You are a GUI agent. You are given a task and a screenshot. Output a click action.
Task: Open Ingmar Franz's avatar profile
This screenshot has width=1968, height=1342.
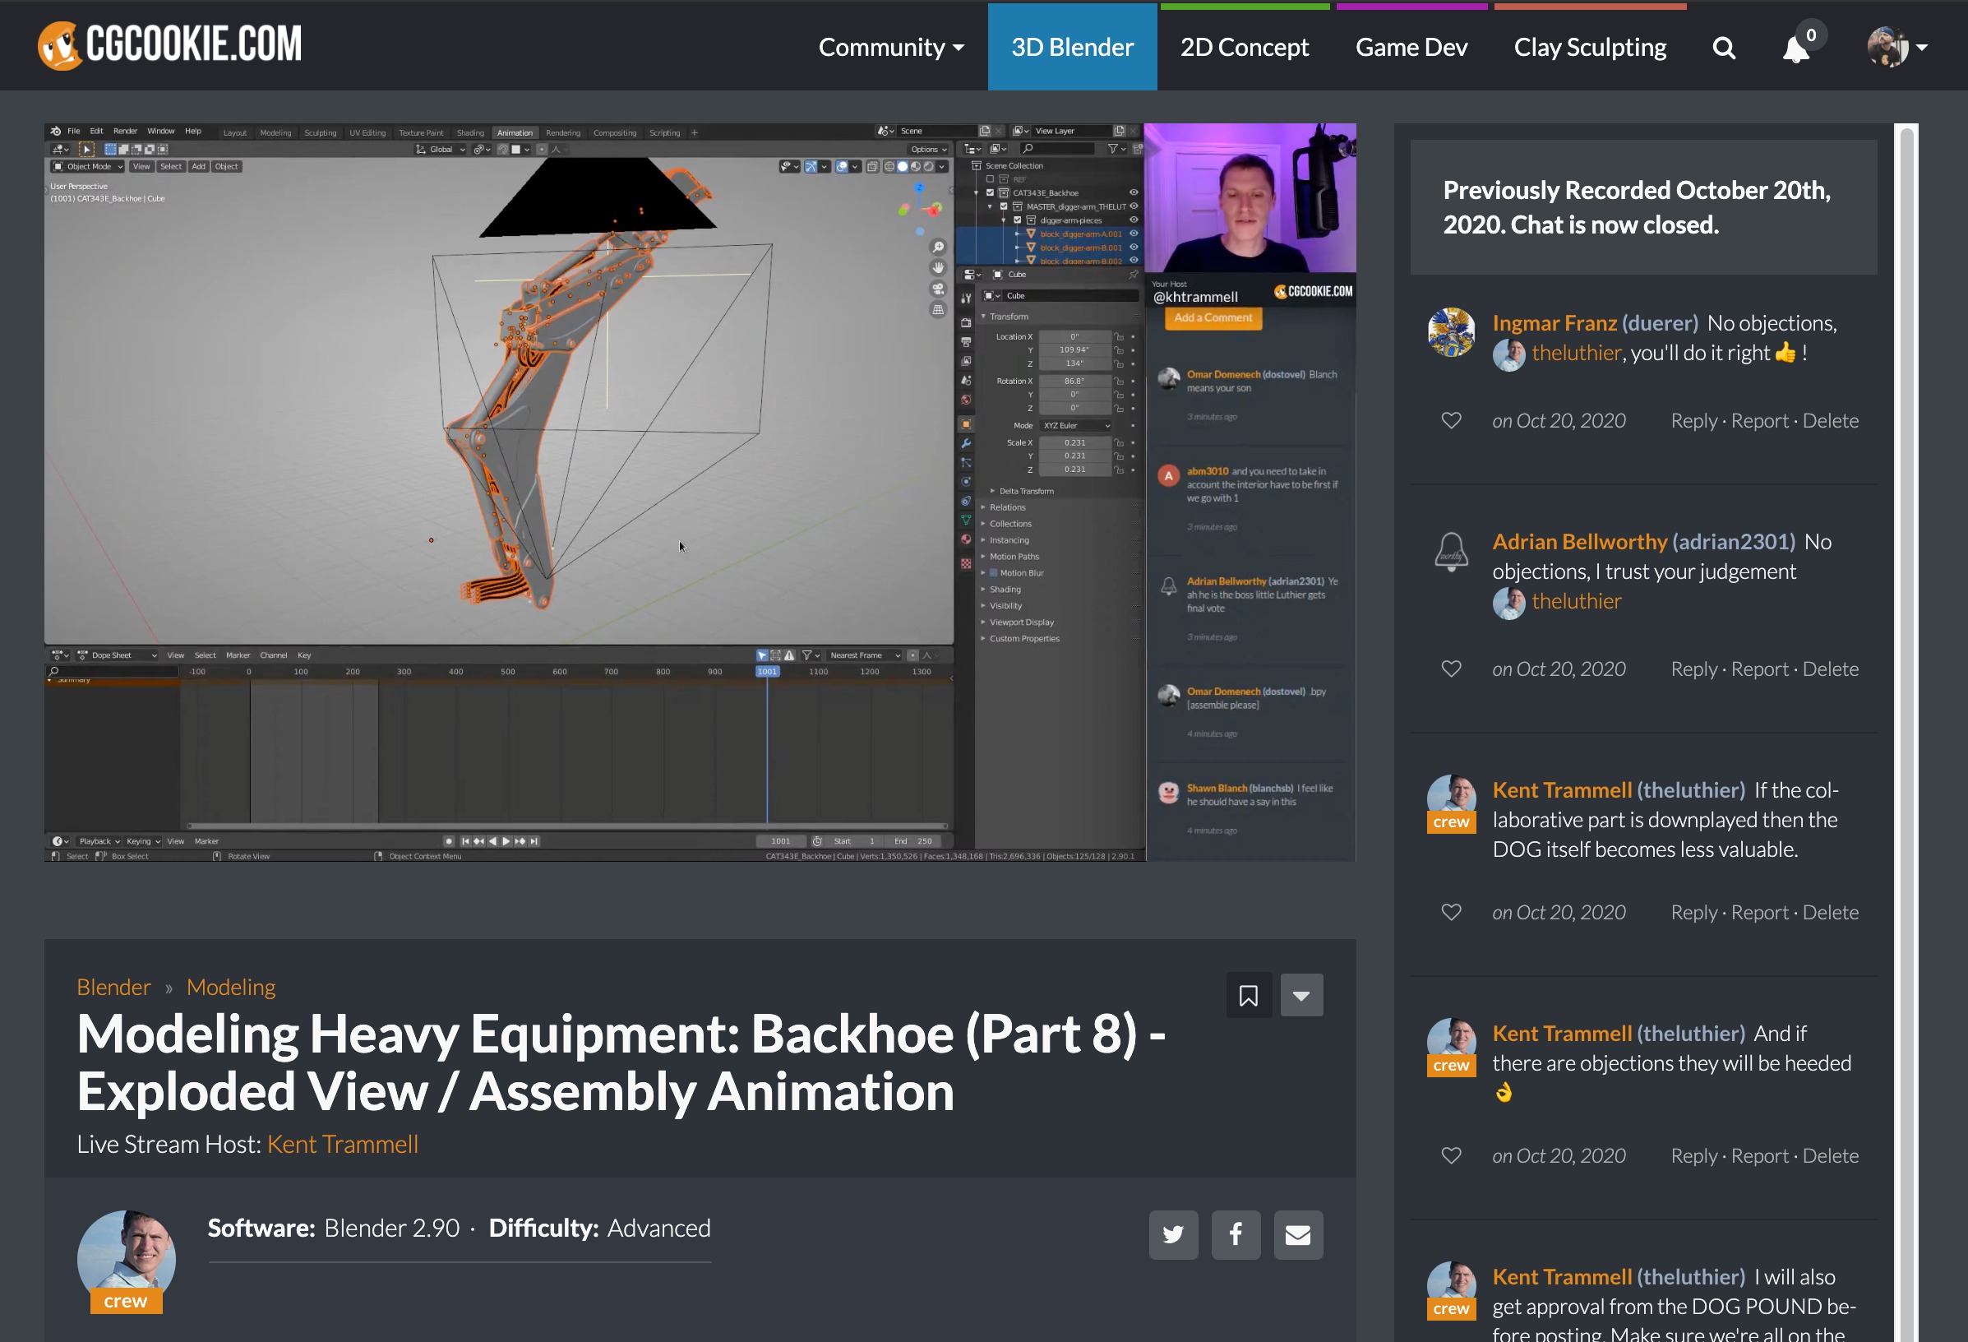pyautogui.click(x=1451, y=332)
